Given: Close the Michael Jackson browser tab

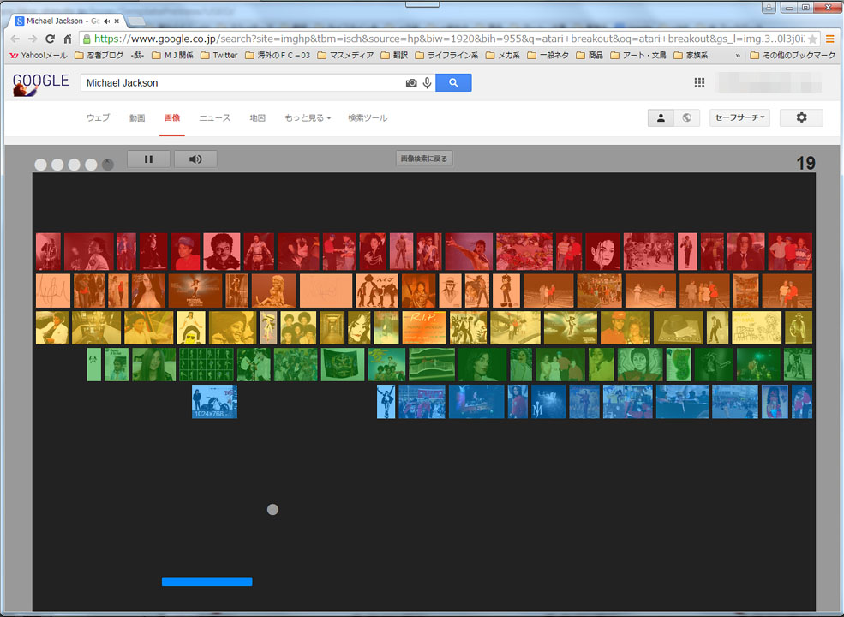Looking at the screenshot, I should tap(117, 21).
